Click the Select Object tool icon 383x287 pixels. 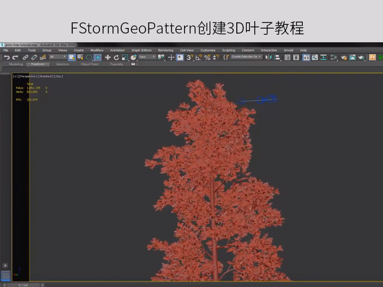tap(72, 57)
